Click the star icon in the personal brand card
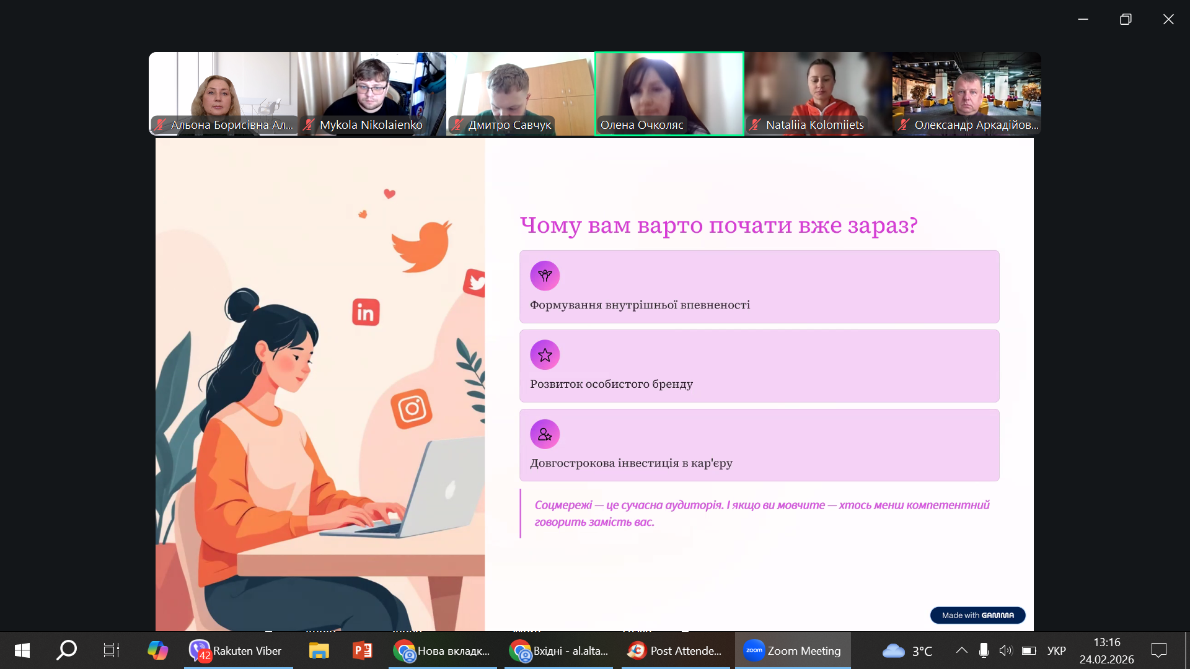 click(x=545, y=355)
